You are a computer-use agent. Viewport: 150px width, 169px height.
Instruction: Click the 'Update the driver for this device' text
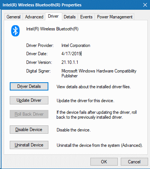(85, 101)
